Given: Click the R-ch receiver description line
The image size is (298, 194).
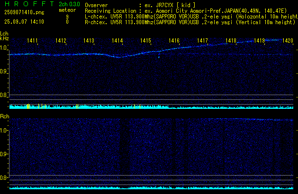Looking at the screenshot, I should 190,22.
